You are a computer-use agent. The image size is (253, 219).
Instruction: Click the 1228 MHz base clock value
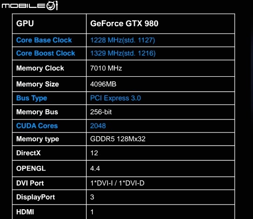click(x=122, y=40)
